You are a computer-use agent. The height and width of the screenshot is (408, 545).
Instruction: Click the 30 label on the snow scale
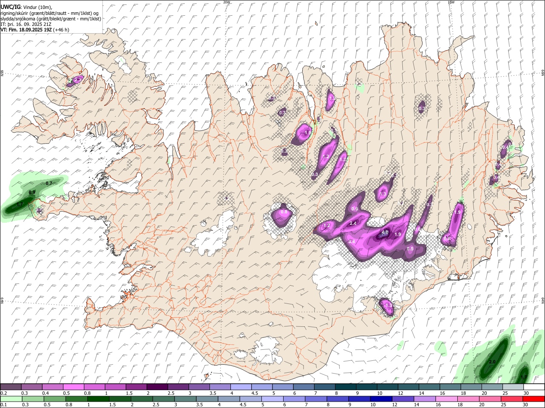tap(526, 393)
